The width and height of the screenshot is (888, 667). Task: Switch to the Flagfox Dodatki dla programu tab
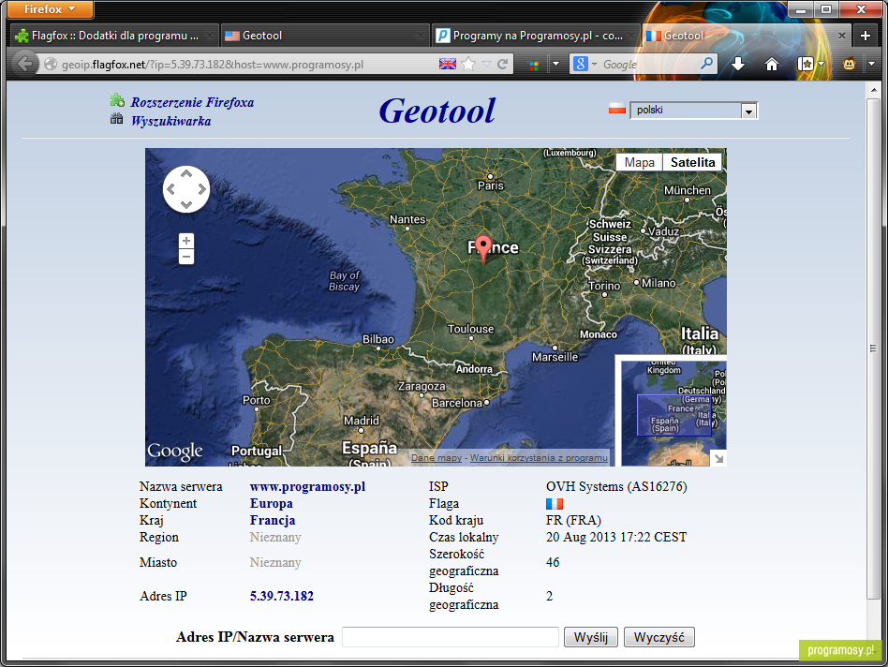point(115,36)
